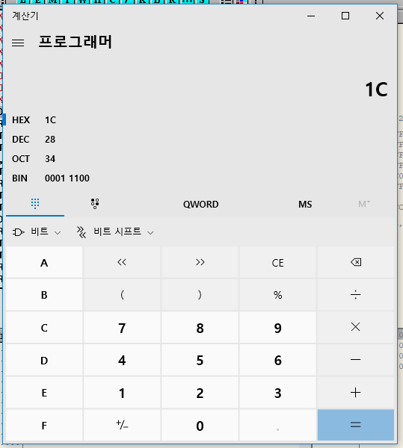This screenshot has width=403, height=448.
Task: Toggle sign with +/- key
Action: pos(122,425)
